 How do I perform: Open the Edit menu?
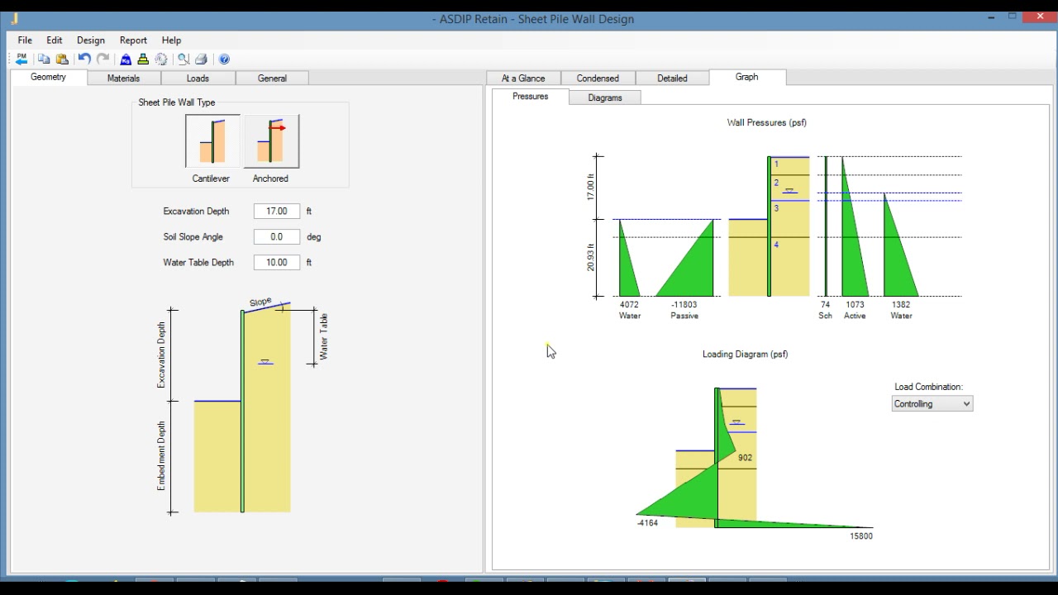(x=55, y=40)
